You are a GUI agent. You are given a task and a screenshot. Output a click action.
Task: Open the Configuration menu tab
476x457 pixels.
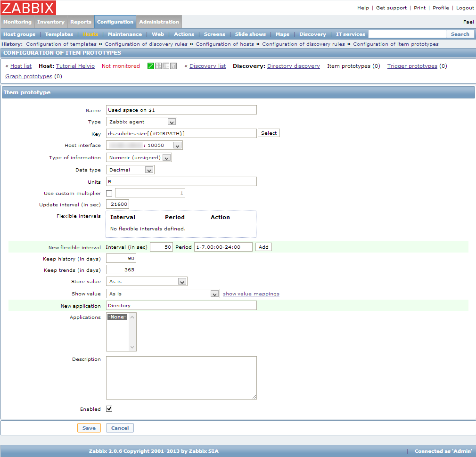[x=115, y=22]
